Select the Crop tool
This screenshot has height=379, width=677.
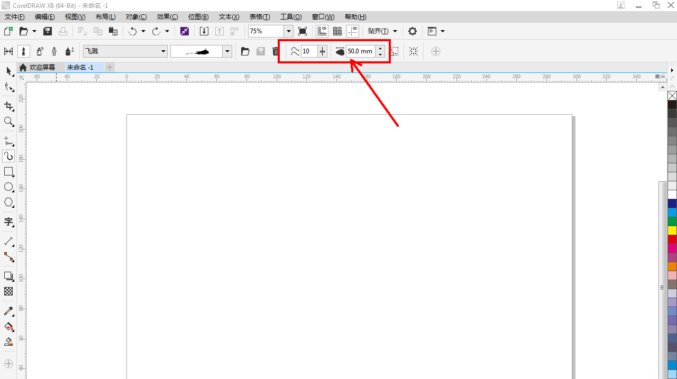pyautogui.click(x=8, y=106)
